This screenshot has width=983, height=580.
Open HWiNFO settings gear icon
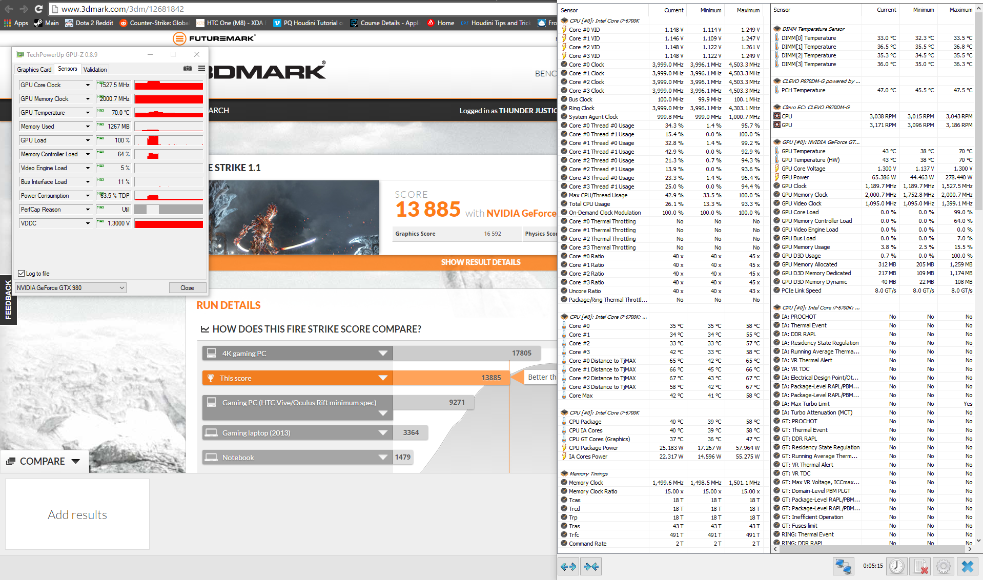tap(944, 566)
